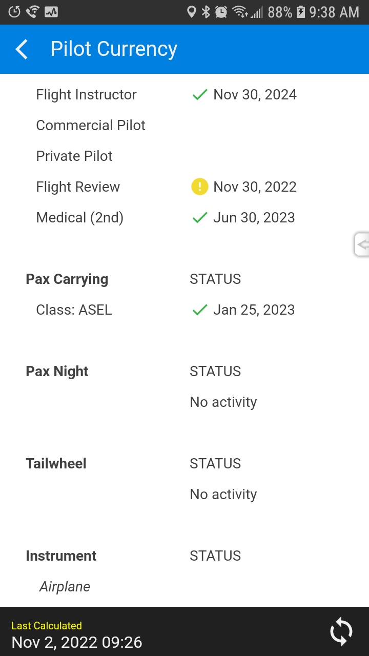Click the green check next to Medical (2nd)

click(x=199, y=218)
